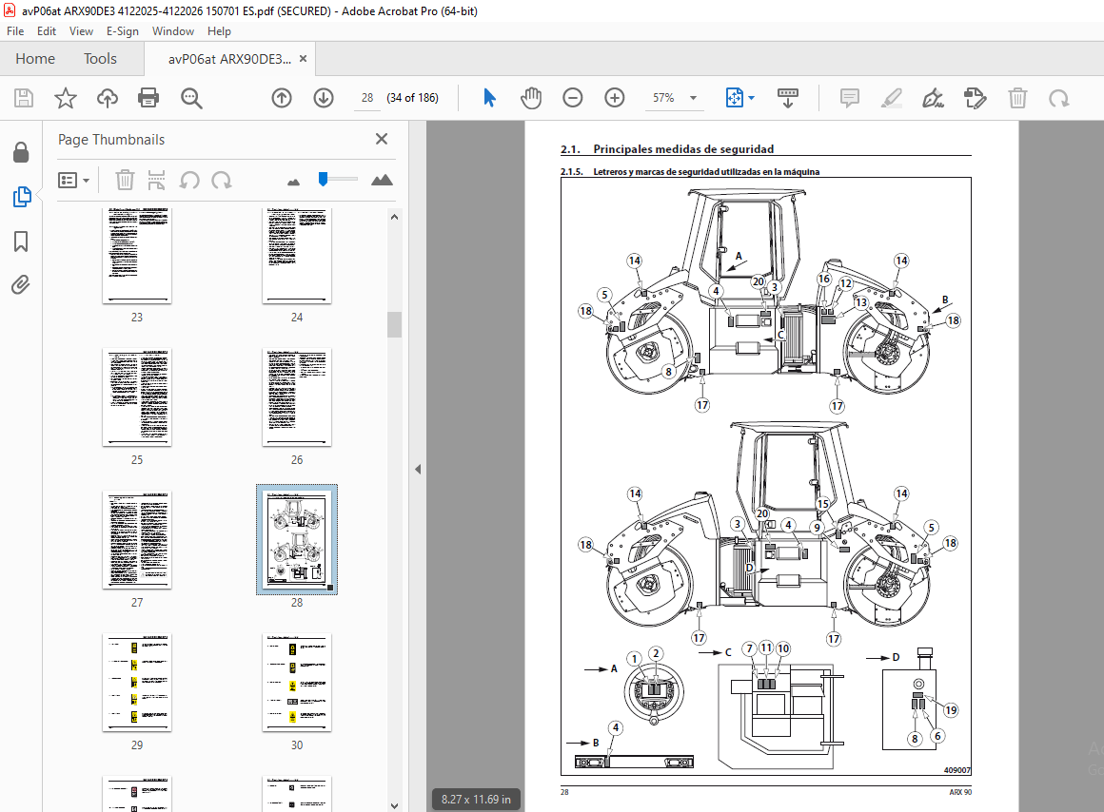Viewport: 1104px width, 812px height.
Task: Click the upload to cloud icon
Action: point(107,98)
